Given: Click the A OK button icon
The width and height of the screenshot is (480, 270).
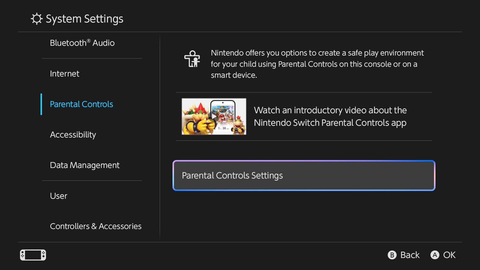Looking at the screenshot, I should tap(435, 255).
